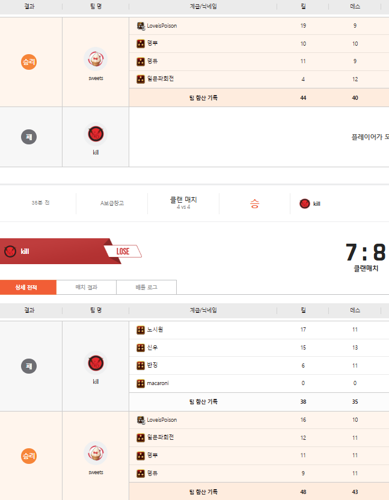This screenshot has height=500, width=389.
Task: Click the 7 : 8 score display
Action: (x=365, y=252)
